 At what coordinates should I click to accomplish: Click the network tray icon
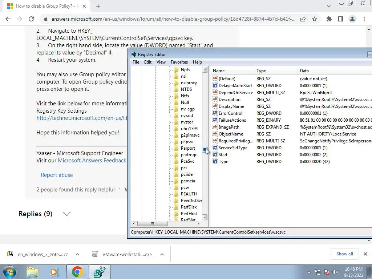coord(318,272)
